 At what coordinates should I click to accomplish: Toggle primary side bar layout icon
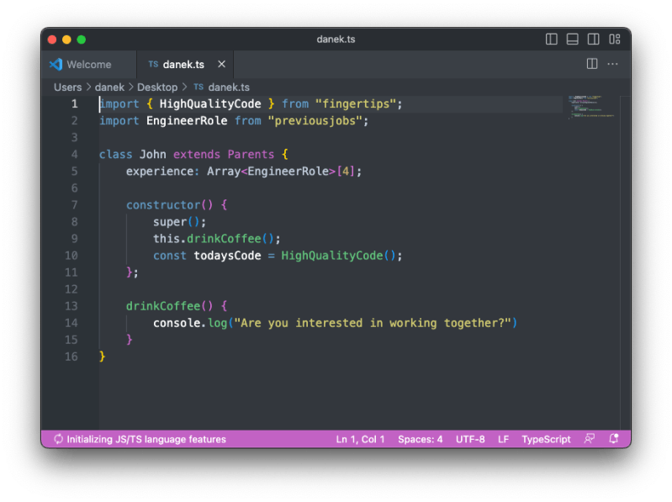pos(551,40)
